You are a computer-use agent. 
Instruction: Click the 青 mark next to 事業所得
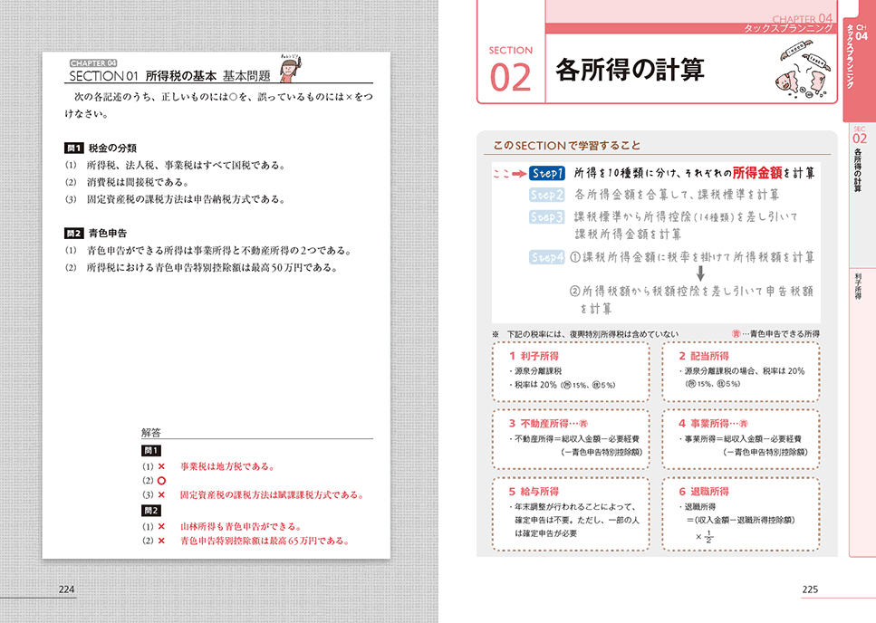pos(743,423)
